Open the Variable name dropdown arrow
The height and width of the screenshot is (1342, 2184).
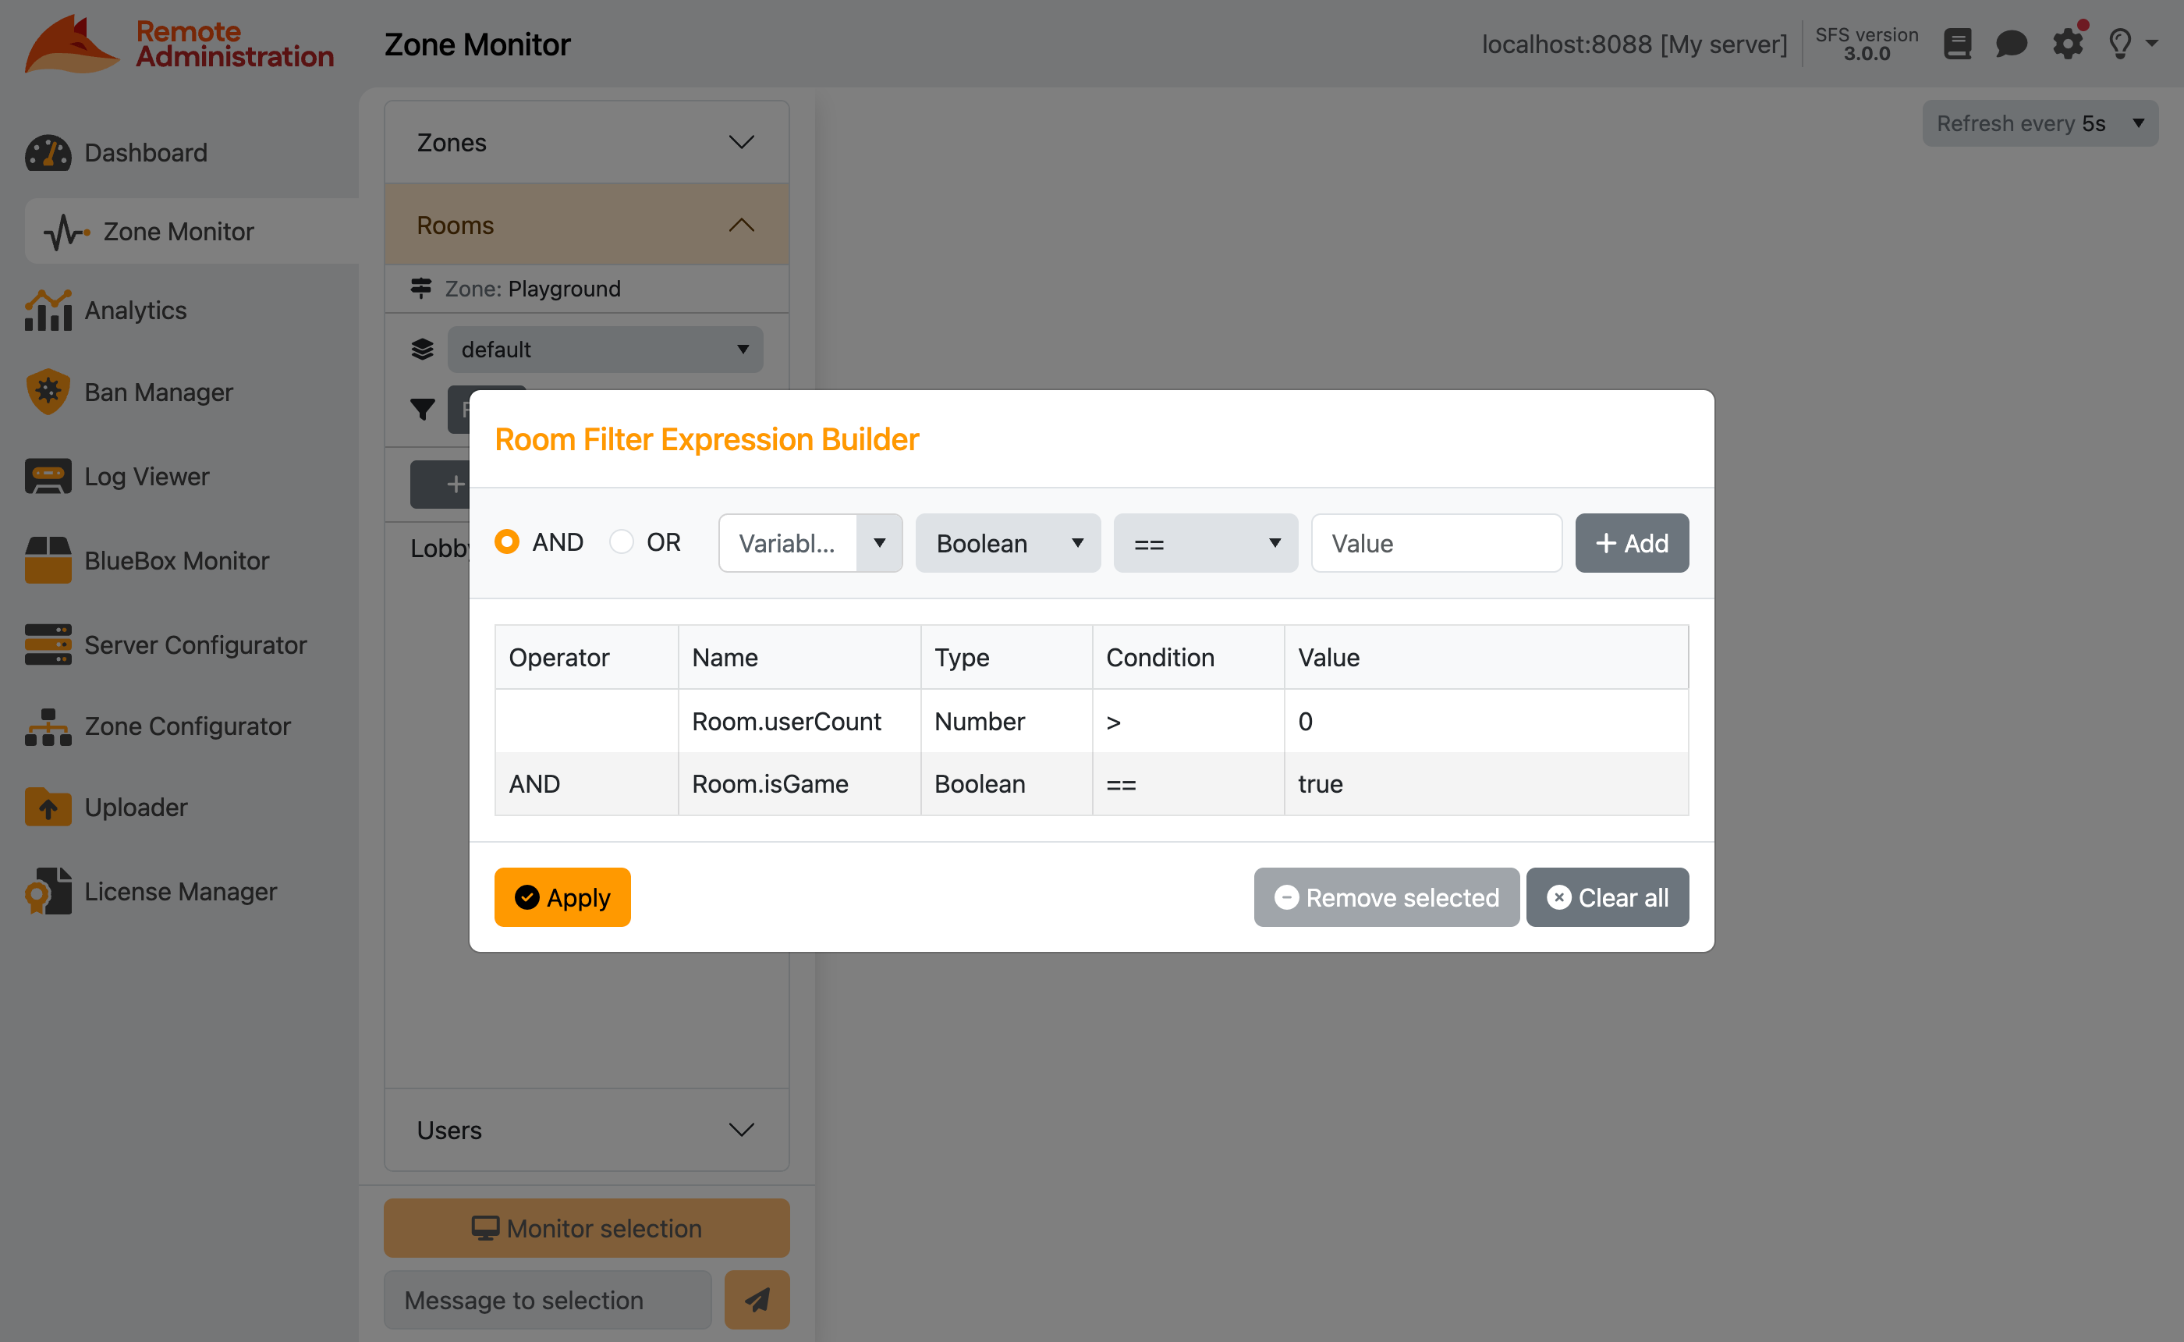pyautogui.click(x=879, y=543)
